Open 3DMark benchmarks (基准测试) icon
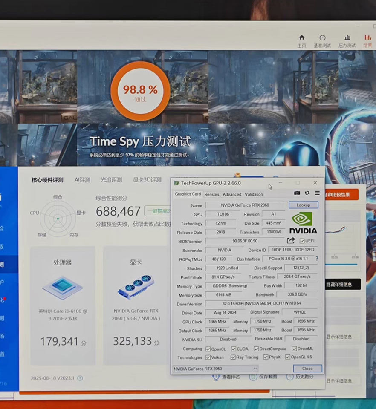 point(322,41)
